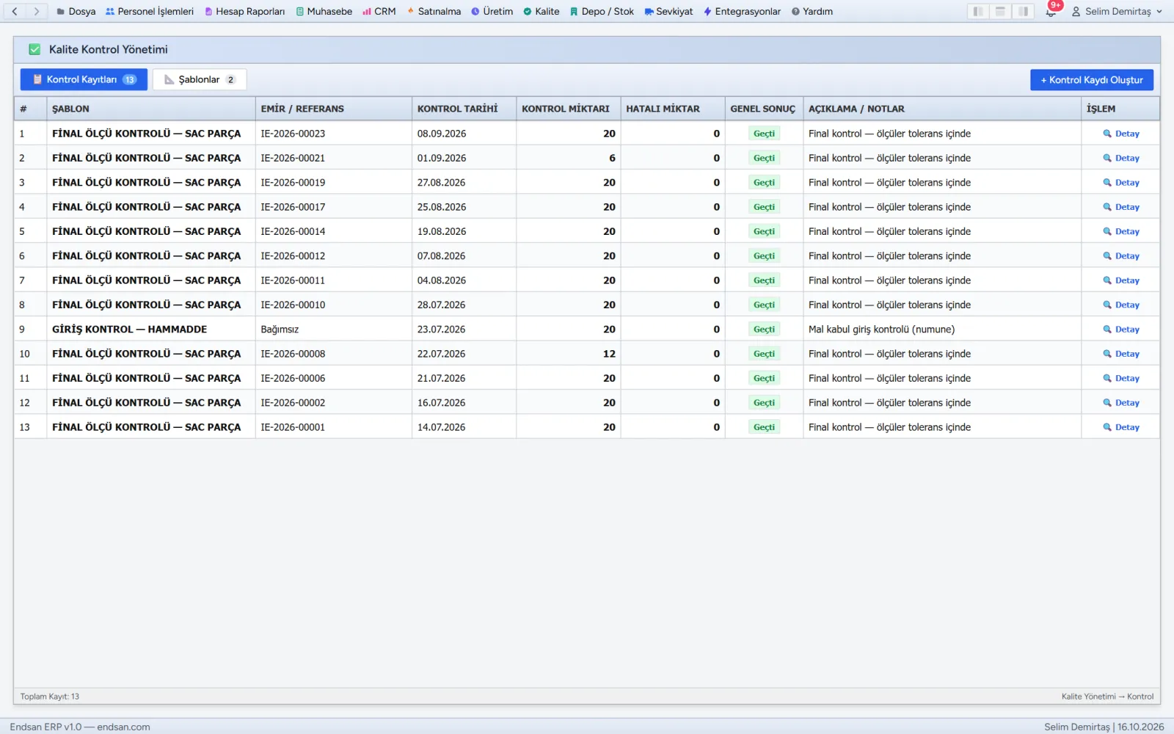1174x734 pixels.
Task: Click magnifier icon for Bağımsız row
Action: pos(1107,330)
